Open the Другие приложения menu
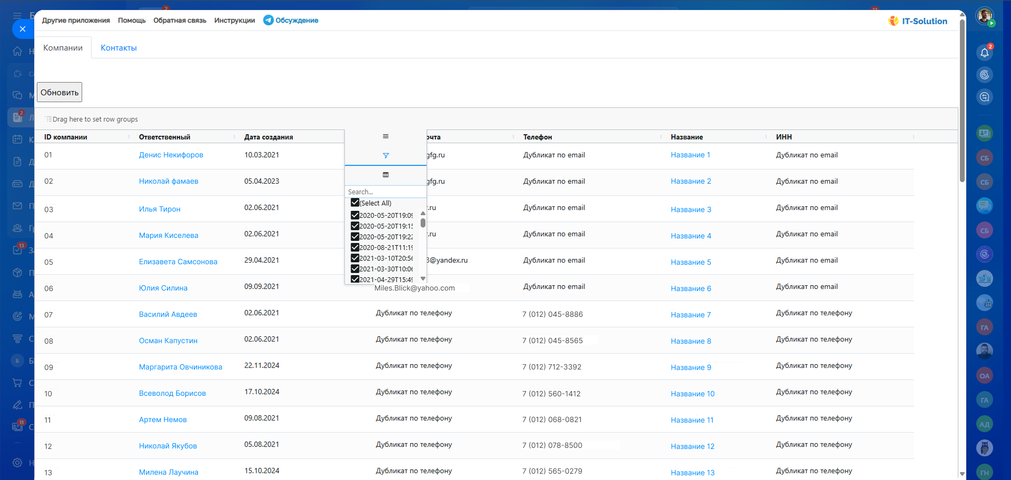The image size is (1011, 480). 76,21
